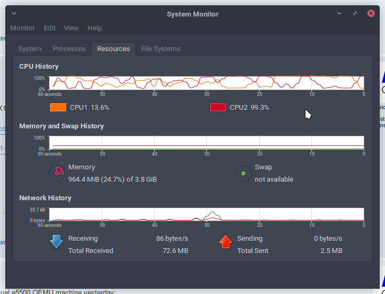Open the Monitor menu
Viewport: 385px width, 294px height.
(x=22, y=28)
